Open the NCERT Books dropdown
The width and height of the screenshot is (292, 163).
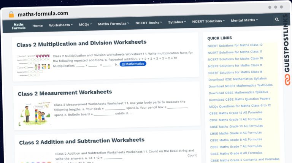[x=149, y=23]
